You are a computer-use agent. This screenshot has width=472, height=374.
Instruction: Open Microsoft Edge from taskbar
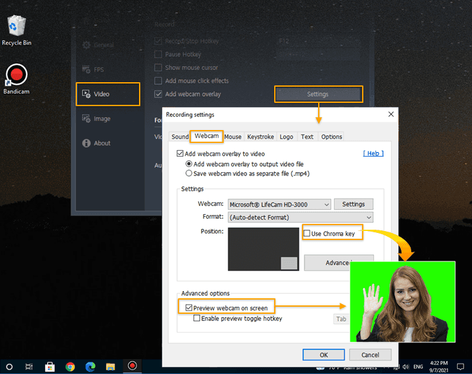point(91,366)
